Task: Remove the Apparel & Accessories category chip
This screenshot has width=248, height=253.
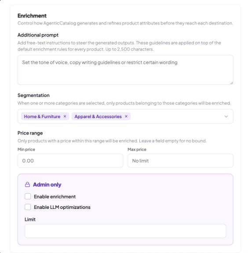Action: [x=126, y=116]
